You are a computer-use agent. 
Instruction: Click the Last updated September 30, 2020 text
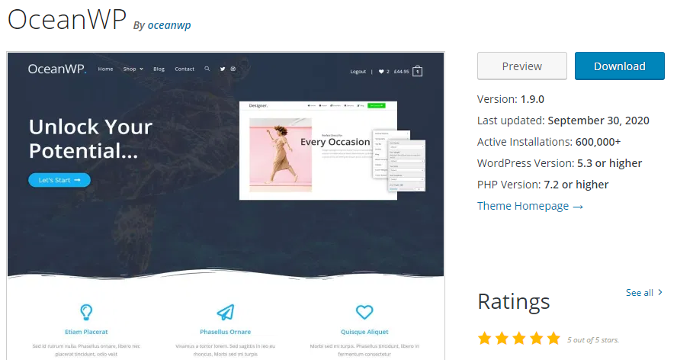point(563,121)
